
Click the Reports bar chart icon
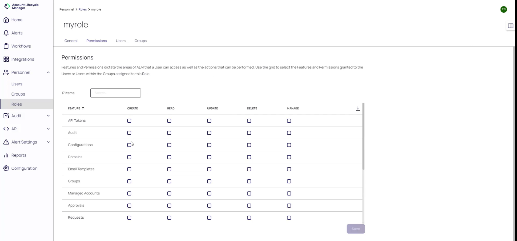6,155
